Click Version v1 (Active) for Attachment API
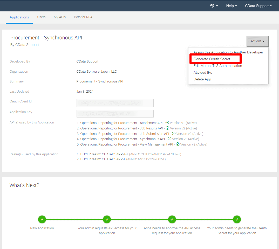Viewport: 279px width, 249px height. (183, 123)
